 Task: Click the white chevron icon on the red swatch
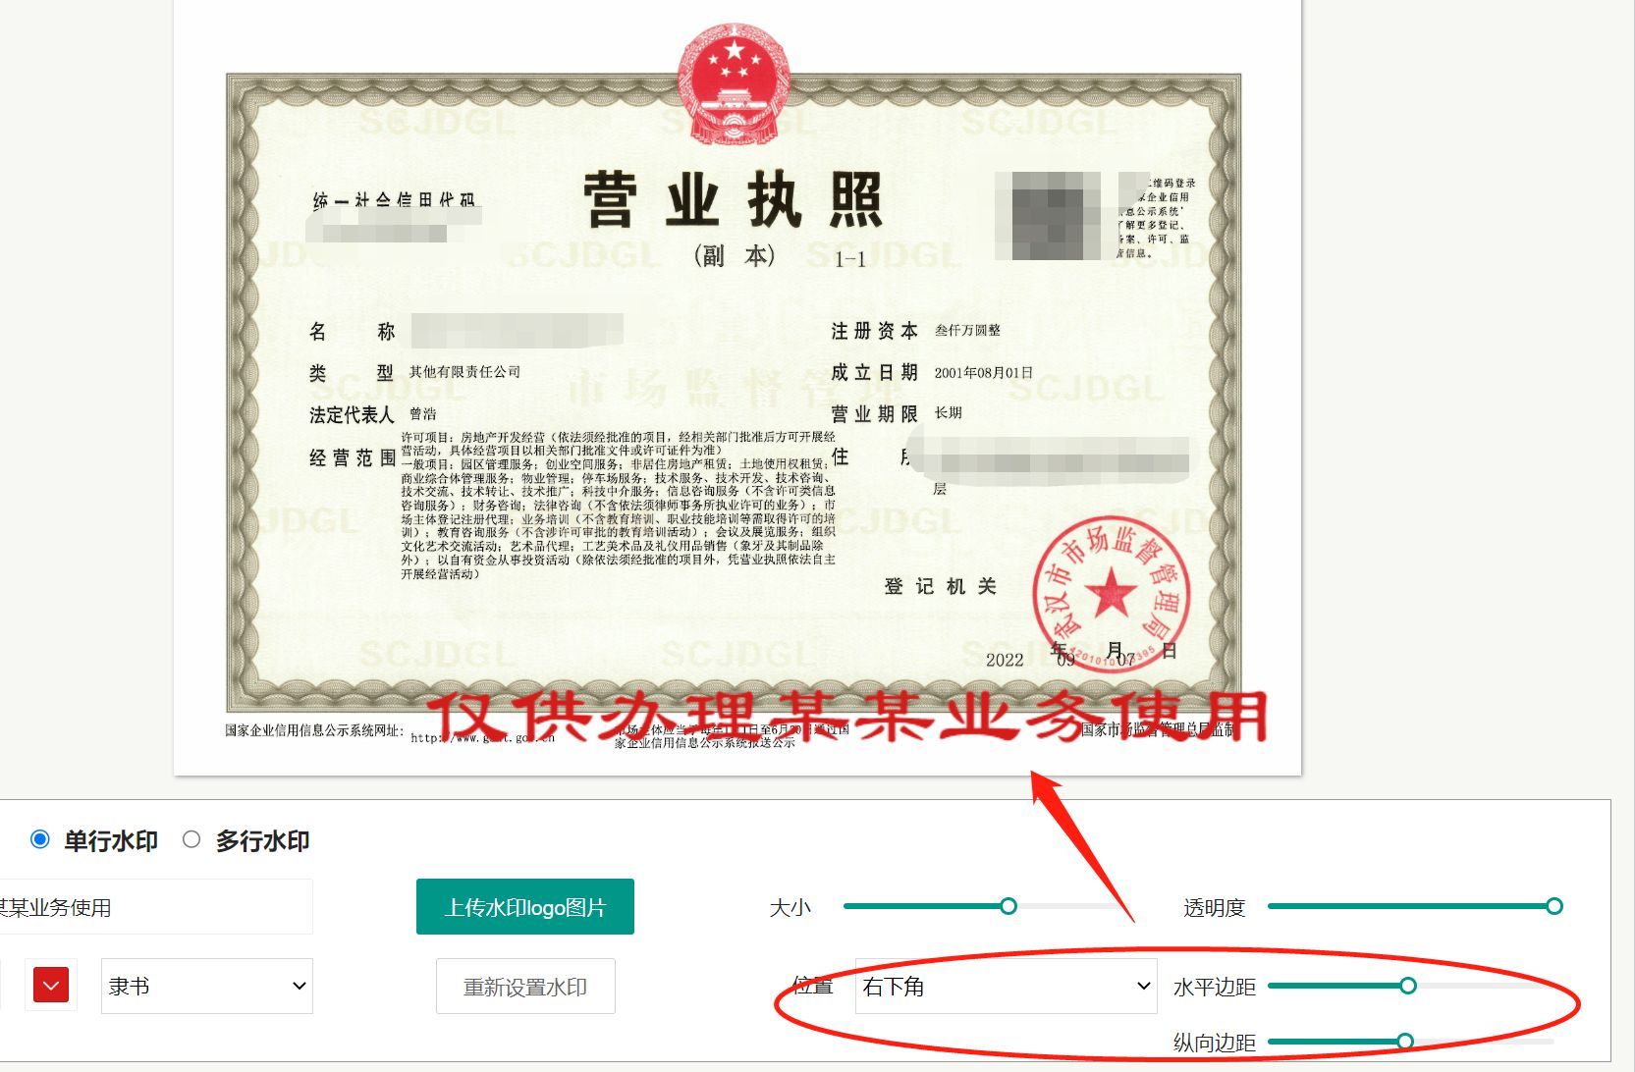[x=50, y=985]
